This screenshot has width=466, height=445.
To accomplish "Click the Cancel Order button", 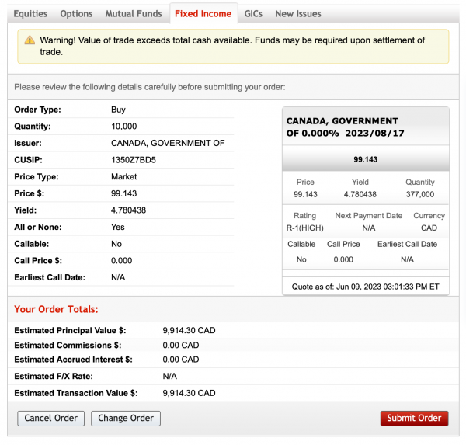I will pyautogui.click(x=50, y=419).
